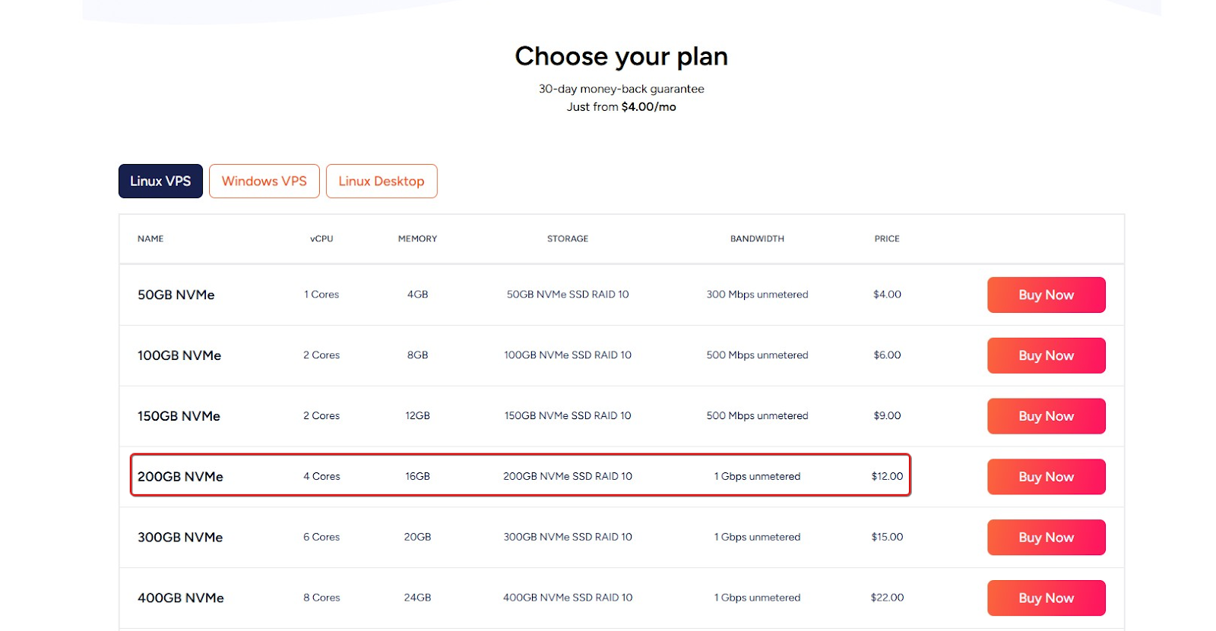The image size is (1216, 631).
Task: Click the MEMORY column header
Action: coord(416,238)
